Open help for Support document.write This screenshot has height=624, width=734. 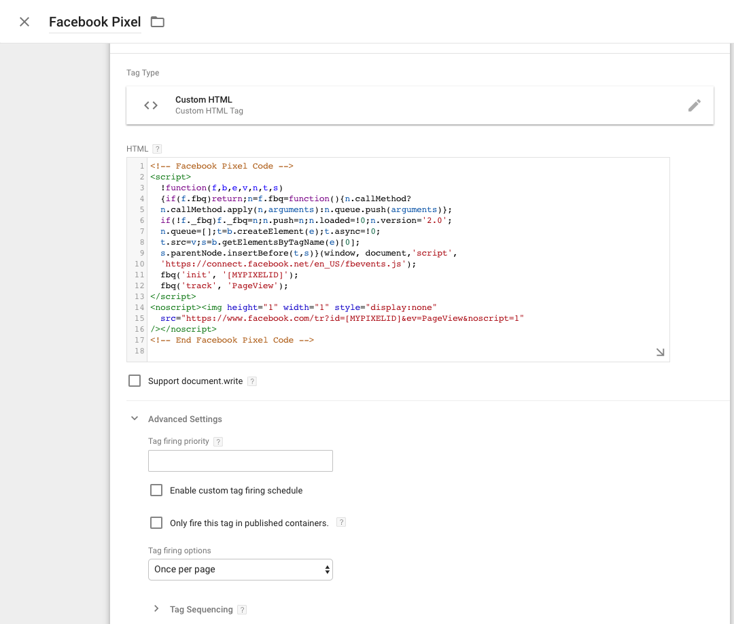252,381
